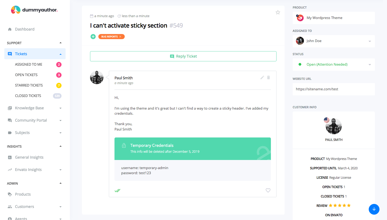
Task: Open Starred Tickets list
Action: pyautogui.click(x=29, y=85)
